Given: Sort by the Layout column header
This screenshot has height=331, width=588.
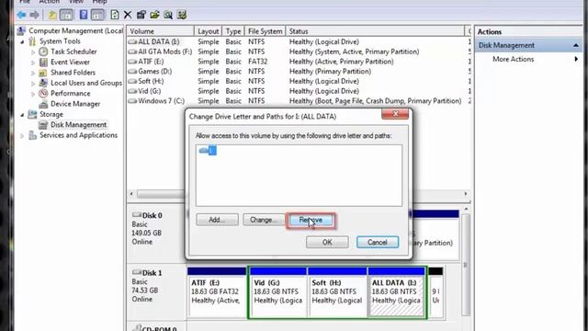Looking at the screenshot, I should [x=209, y=31].
